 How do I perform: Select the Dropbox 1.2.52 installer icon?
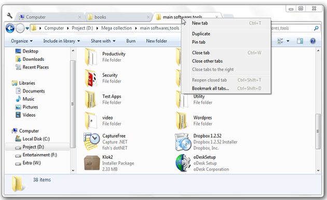pyautogui.click(x=183, y=142)
